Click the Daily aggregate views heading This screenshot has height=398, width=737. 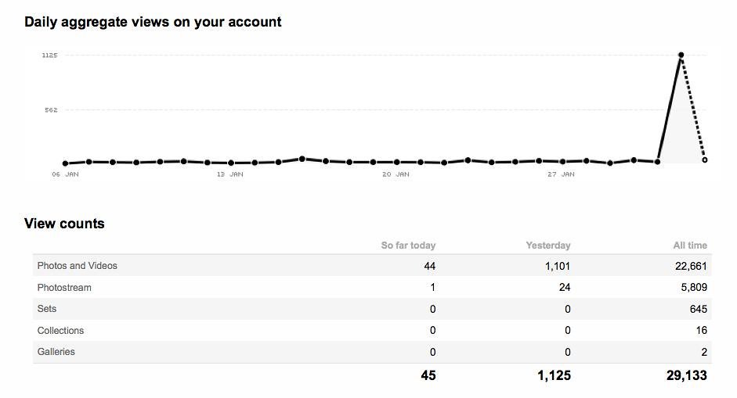click(x=153, y=22)
